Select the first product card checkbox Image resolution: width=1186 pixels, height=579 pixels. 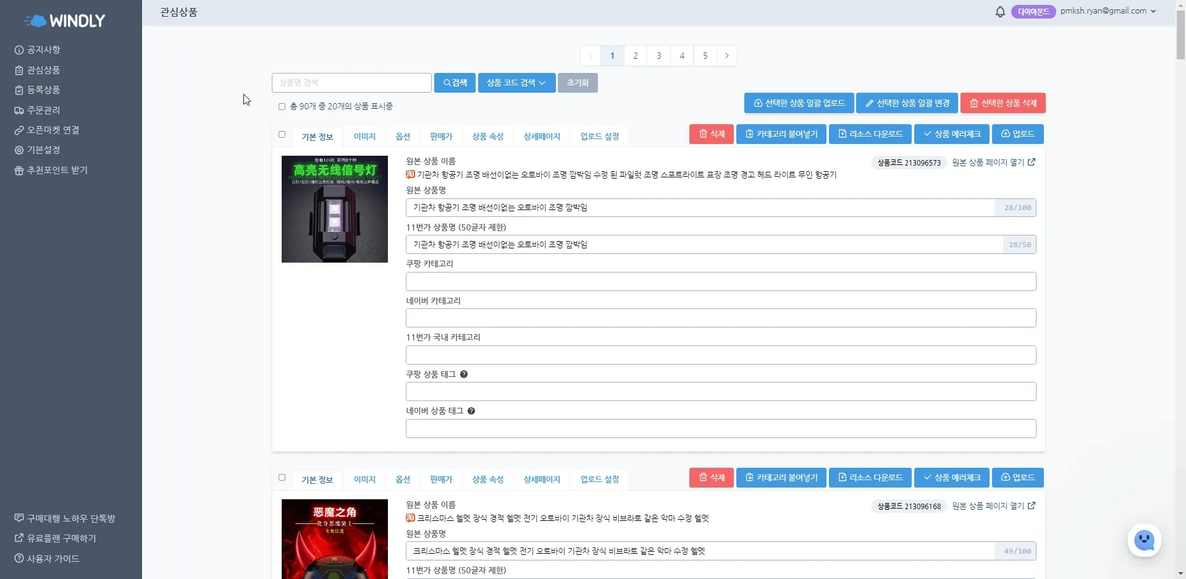pyautogui.click(x=282, y=134)
